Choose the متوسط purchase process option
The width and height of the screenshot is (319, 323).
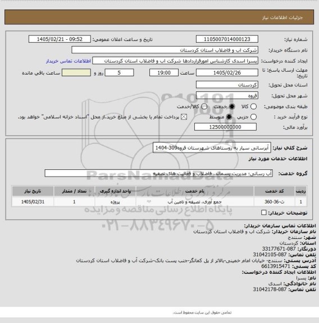click(x=229, y=117)
